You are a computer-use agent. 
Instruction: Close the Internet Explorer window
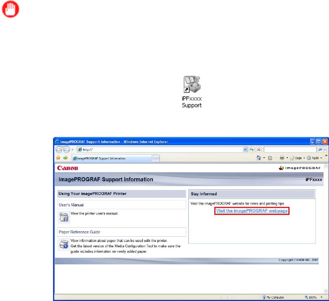click(x=325, y=142)
